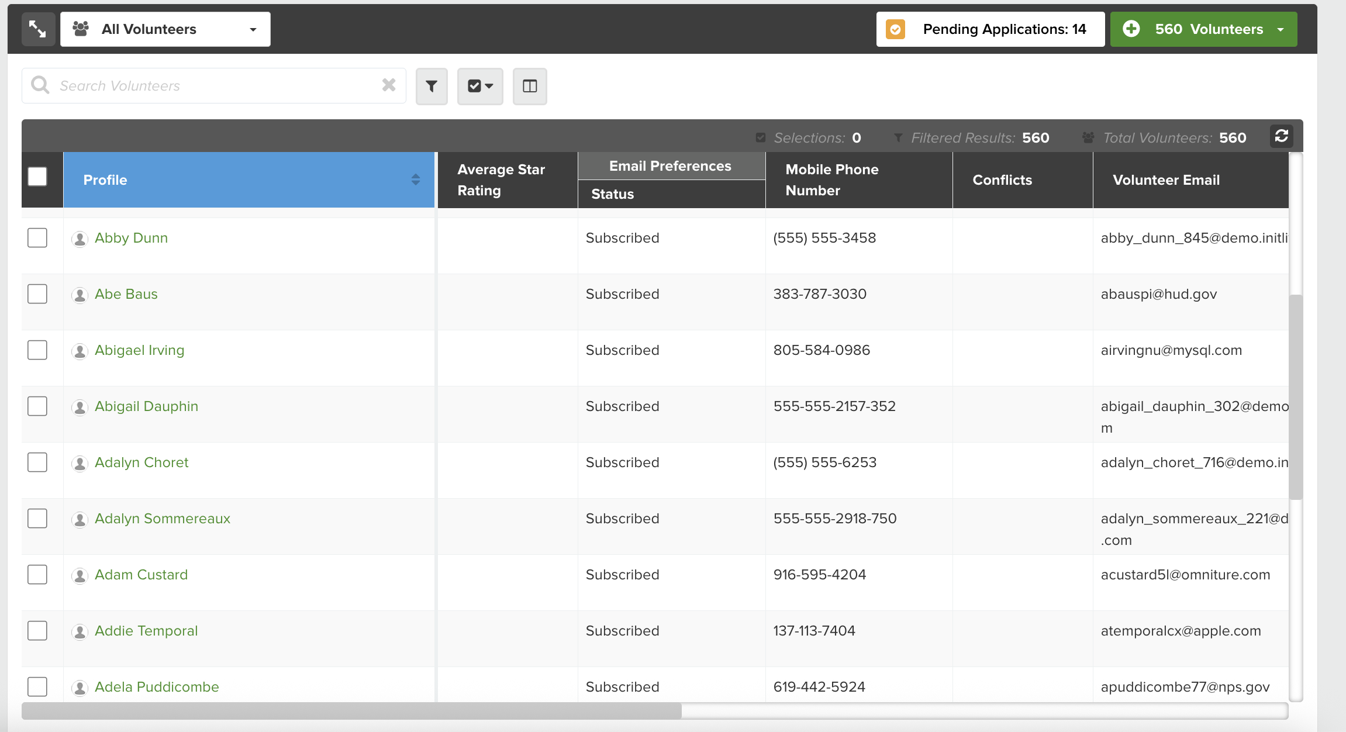Click the expand view arrows icon
Viewport: 1346px width, 732px height.
coord(37,28)
